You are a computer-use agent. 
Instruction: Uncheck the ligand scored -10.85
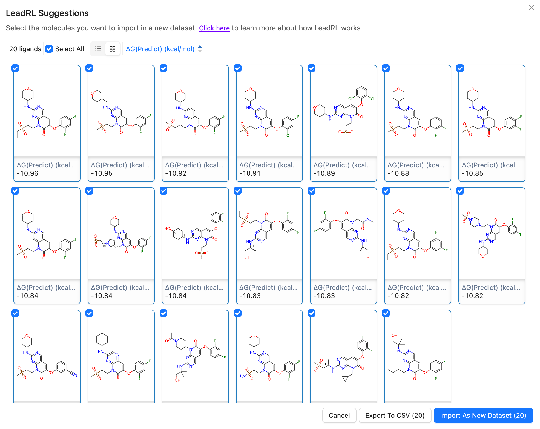tap(460, 68)
